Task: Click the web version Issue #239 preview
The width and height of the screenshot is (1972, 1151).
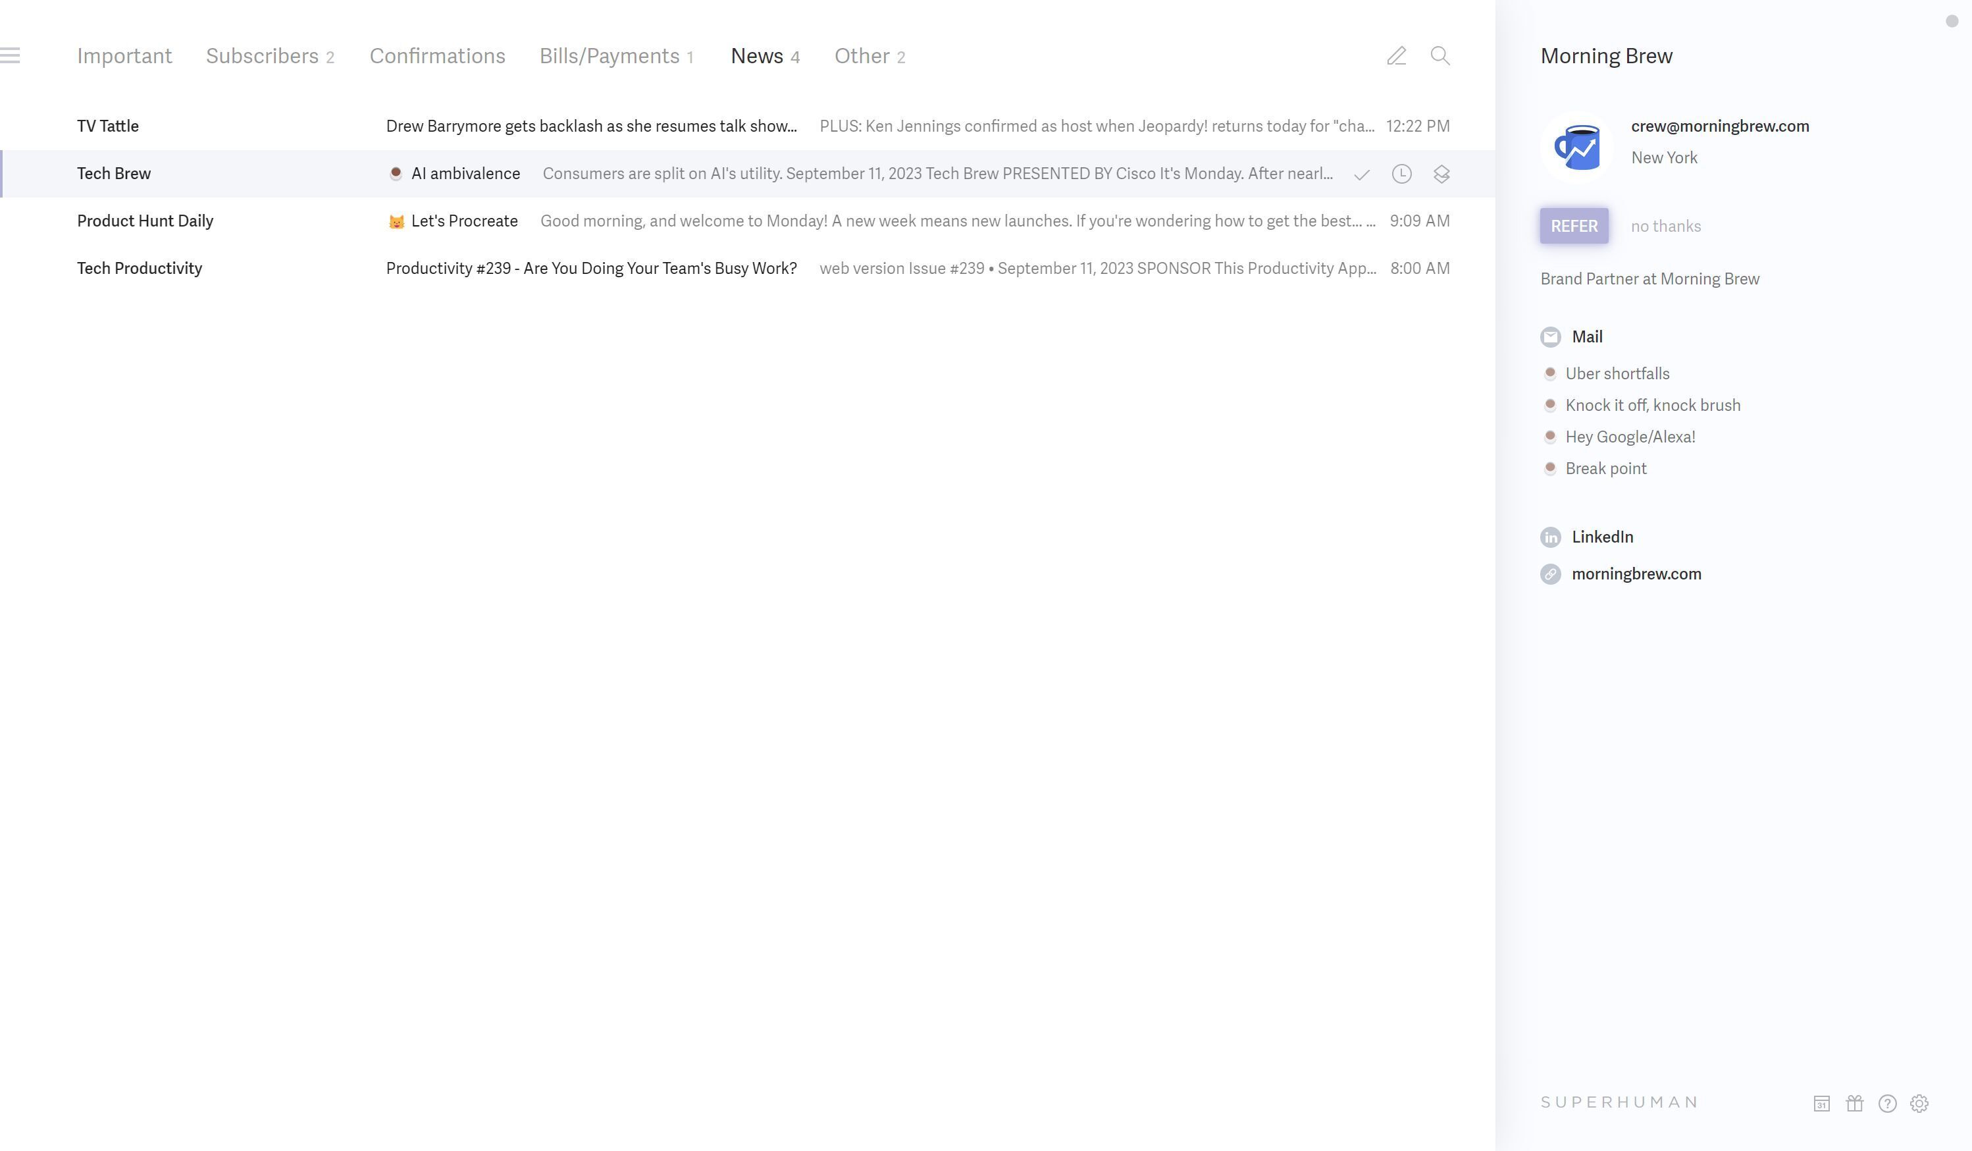Action: [x=1098, y=268]
